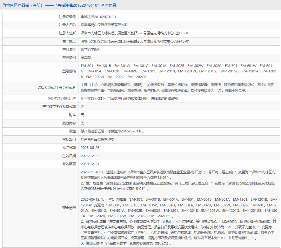The height and width of the screenshot is (248, 281).
Task: Click the '批准日期' label cell
Action: point(40,148)
